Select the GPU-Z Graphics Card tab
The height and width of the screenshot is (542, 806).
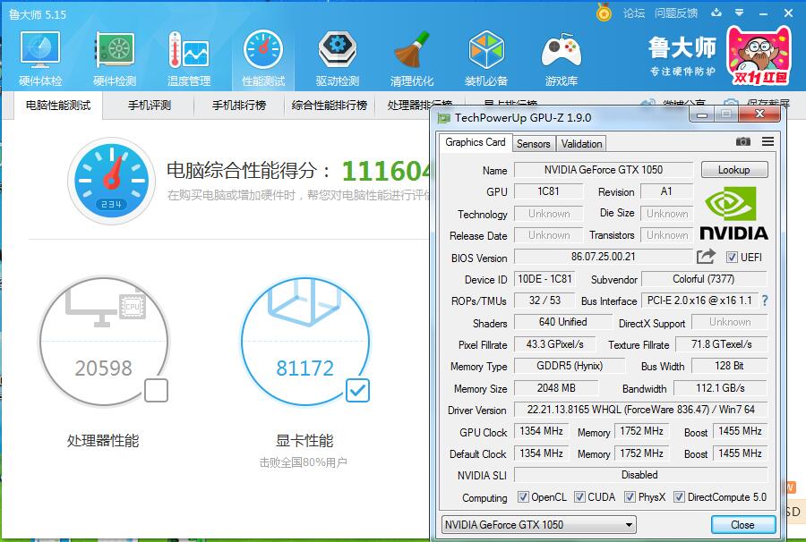click(476, 142)
